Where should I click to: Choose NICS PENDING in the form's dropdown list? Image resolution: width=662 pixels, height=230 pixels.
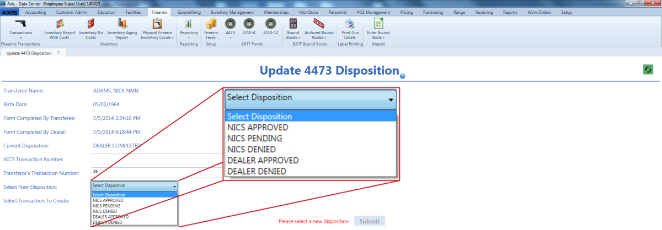(135, 206)
